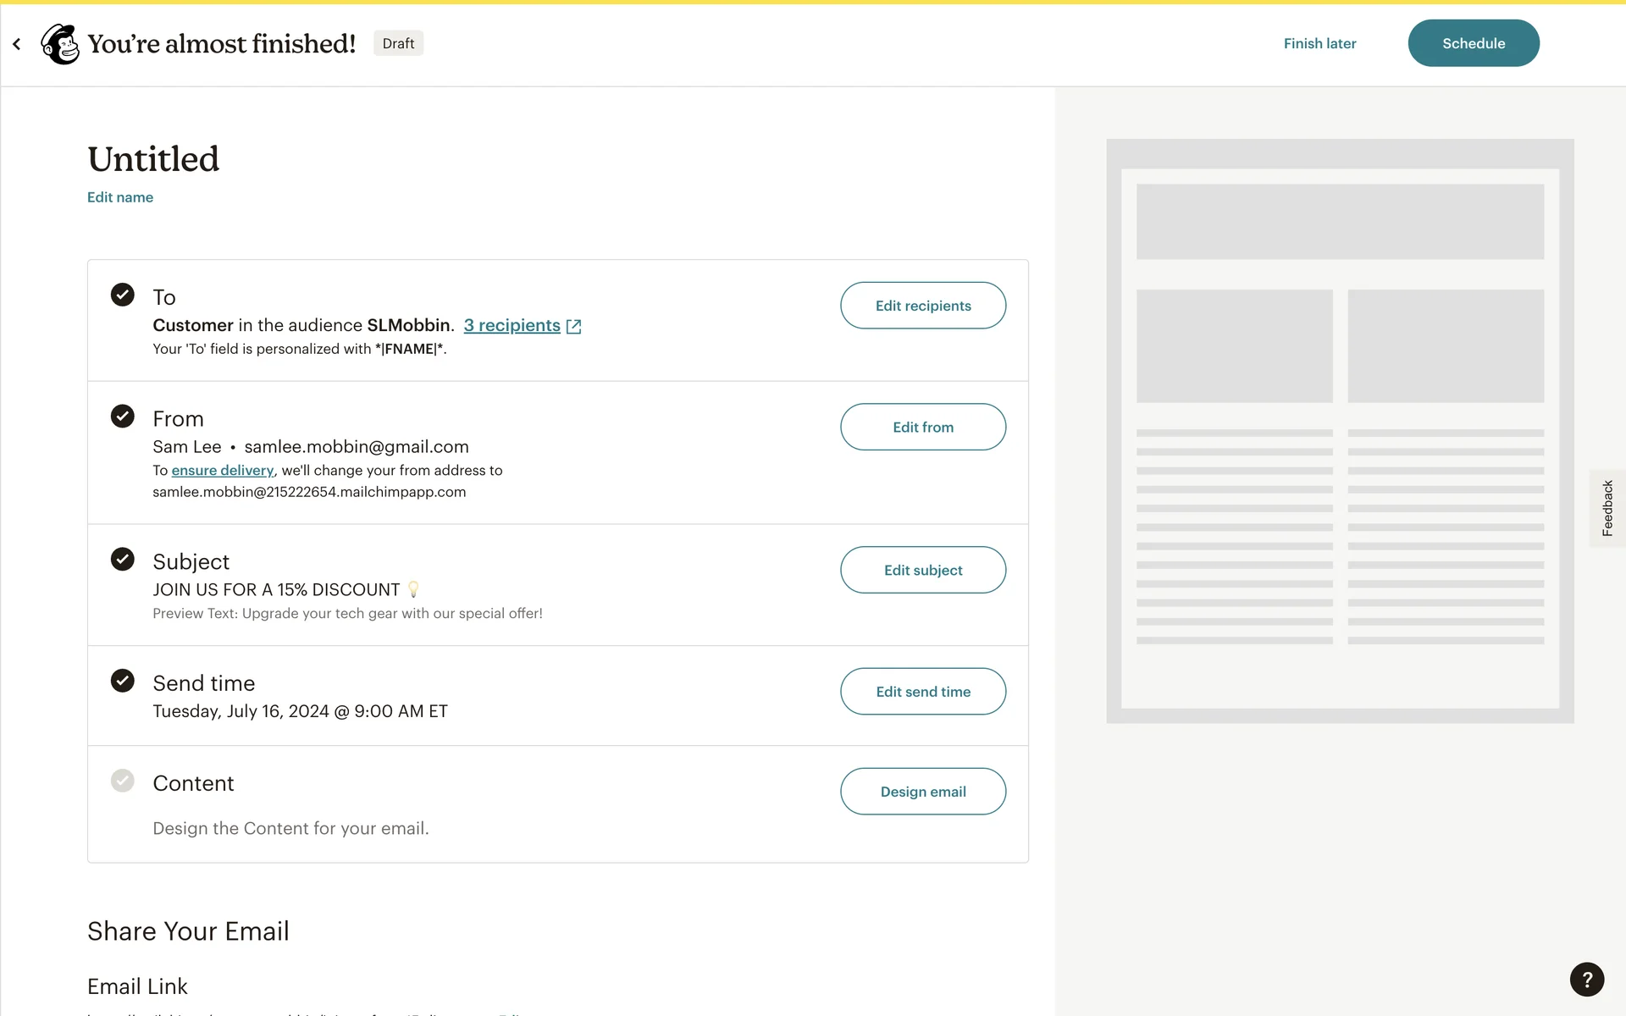Click the Edit subject button
Viewport: 1626px width, 1016px height.
click(x=923, y=570)
